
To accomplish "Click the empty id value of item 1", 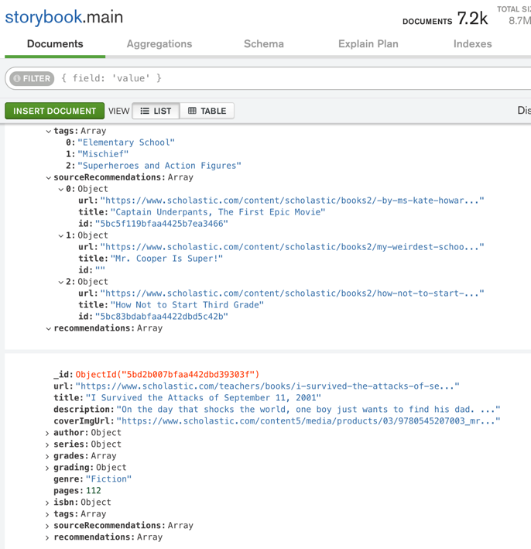I will (100, 270).
